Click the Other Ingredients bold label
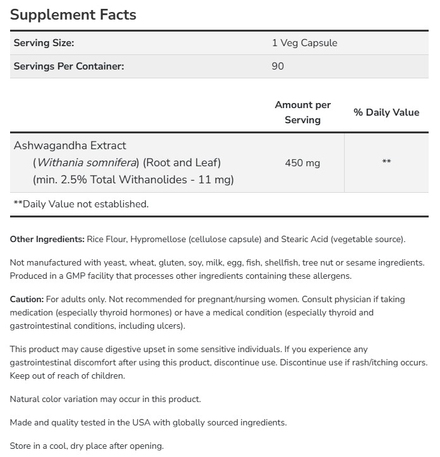 (47, 239)
